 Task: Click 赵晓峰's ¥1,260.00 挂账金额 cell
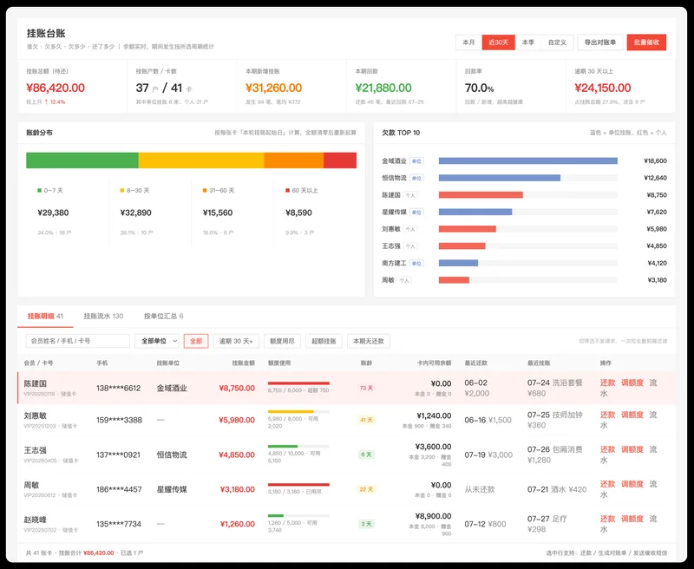237,524
